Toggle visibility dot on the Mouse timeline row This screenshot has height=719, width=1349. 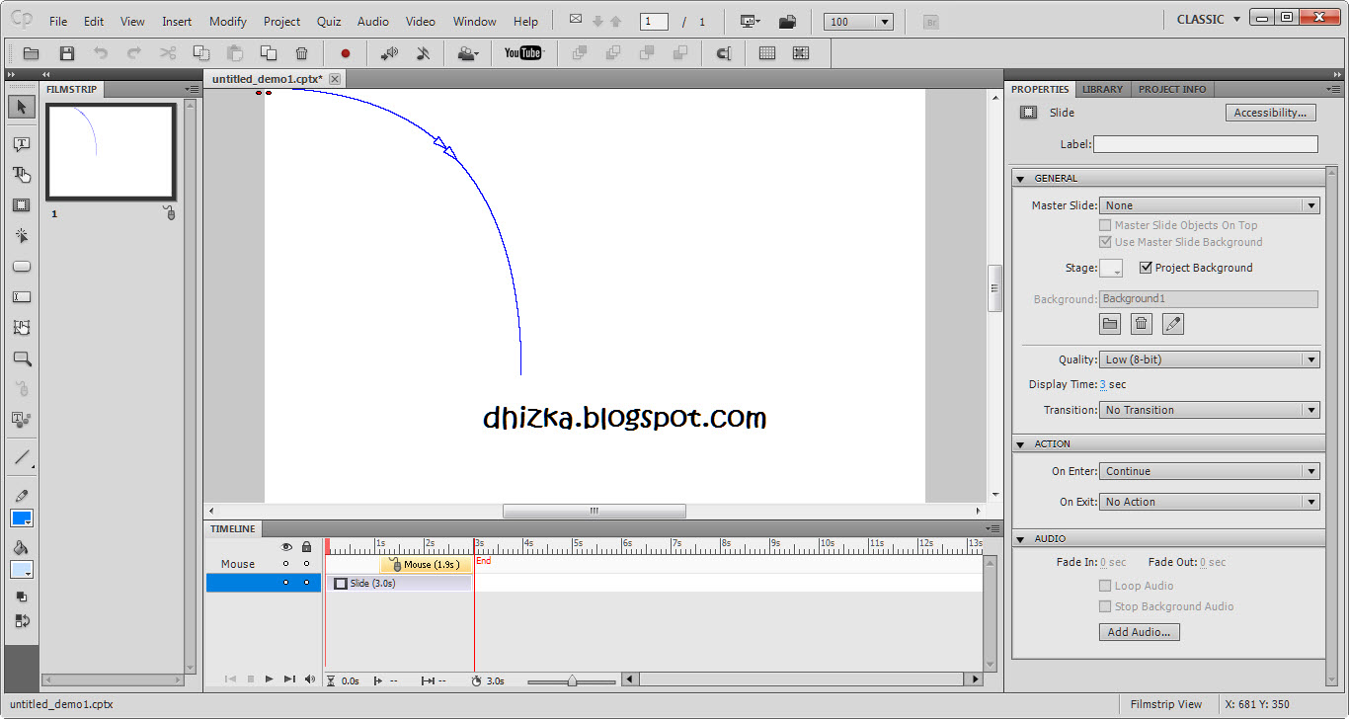pos(286,564)
